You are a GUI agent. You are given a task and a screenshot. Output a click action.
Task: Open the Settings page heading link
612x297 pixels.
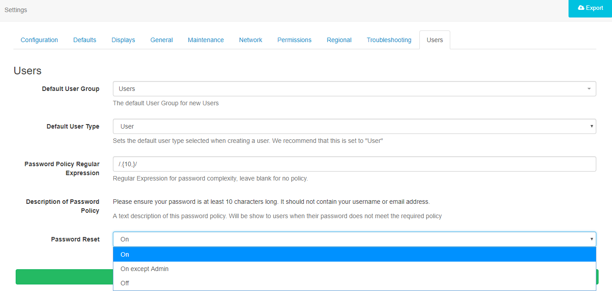click(x=15, y=9)
